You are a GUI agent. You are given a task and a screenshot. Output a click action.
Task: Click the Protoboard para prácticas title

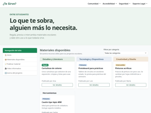point(91,68)
